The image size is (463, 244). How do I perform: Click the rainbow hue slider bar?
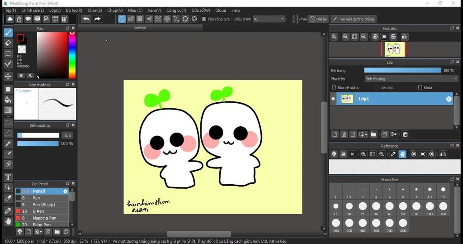coord(72,55)
